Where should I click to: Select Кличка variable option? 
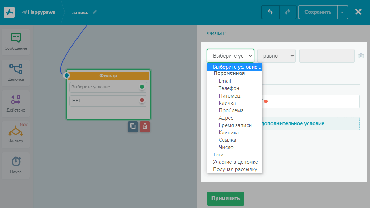(235, 103)
